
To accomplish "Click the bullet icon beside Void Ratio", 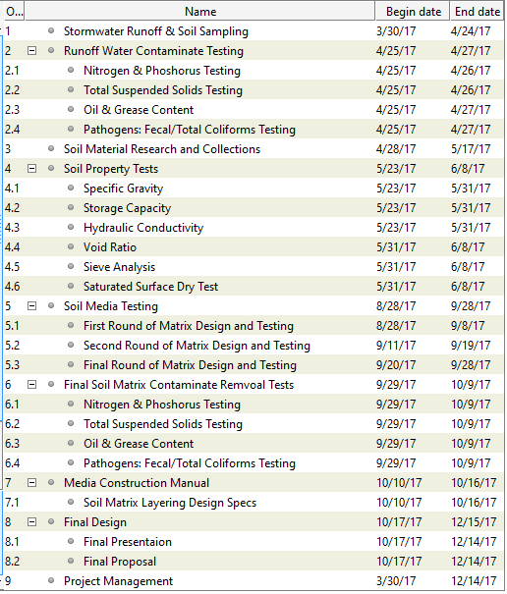I will coord(71,247).
